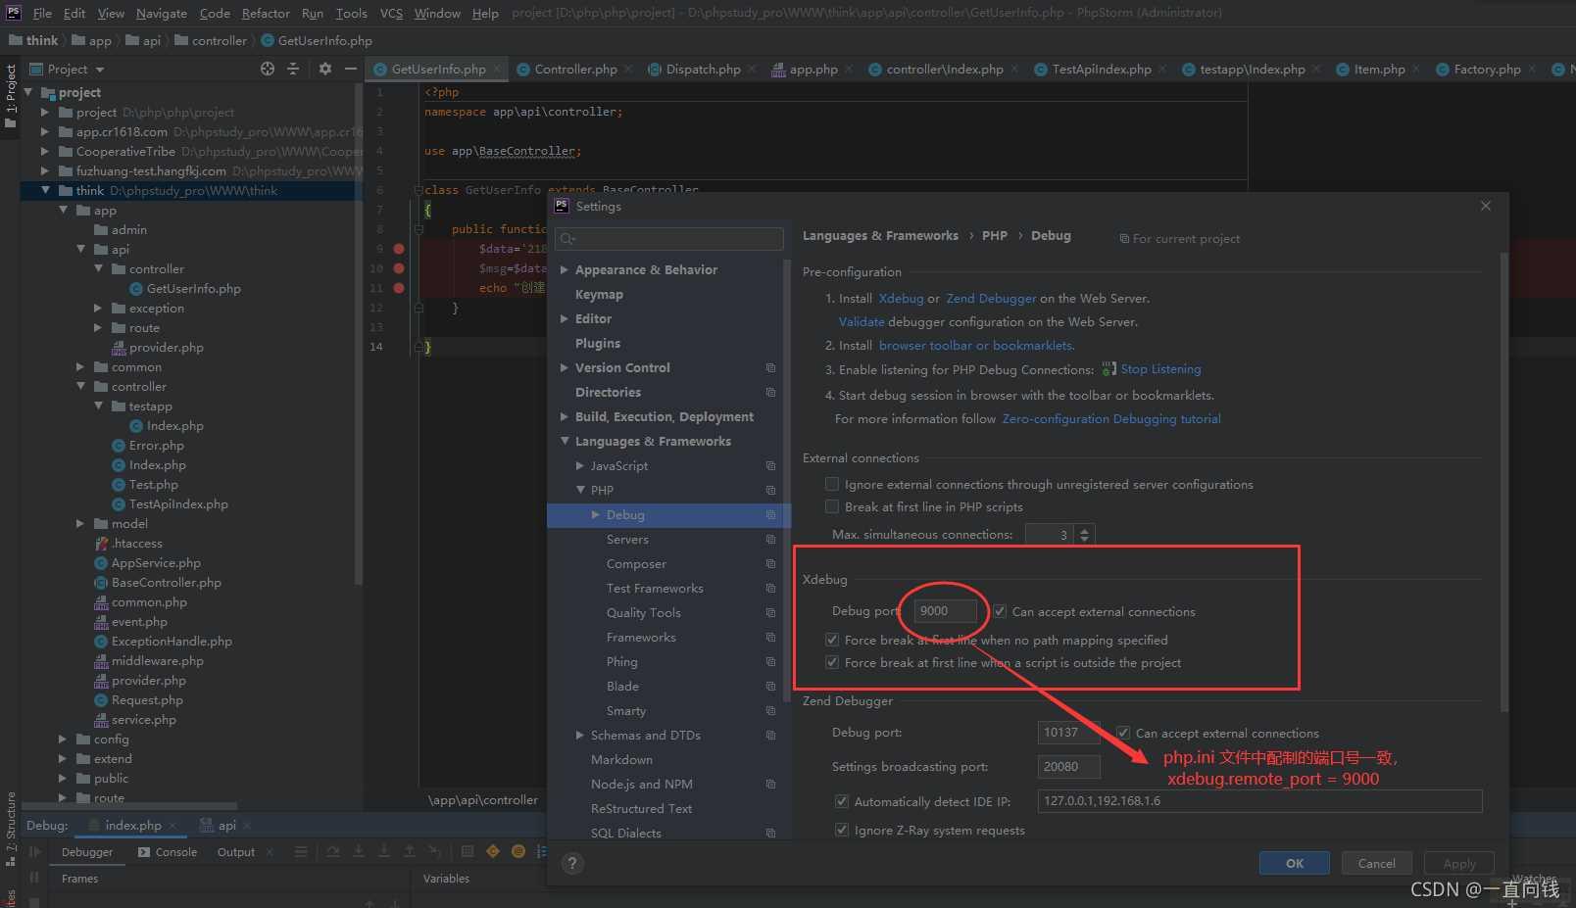Click Pause Program icon in Debug panel
Viewport: 1576px width, 908px height.
(35, 878)
